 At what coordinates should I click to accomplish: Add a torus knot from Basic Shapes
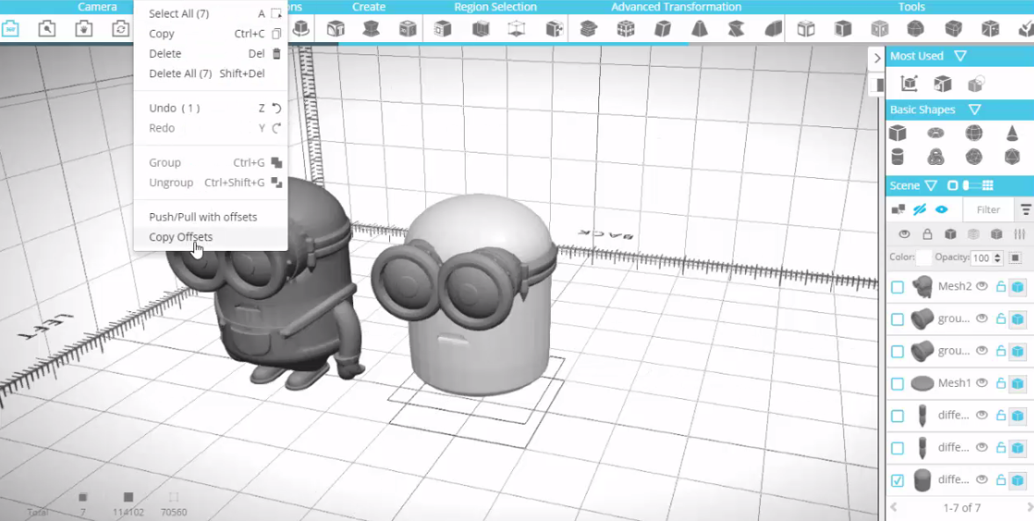pyautogui.click(x=935, y=157)
